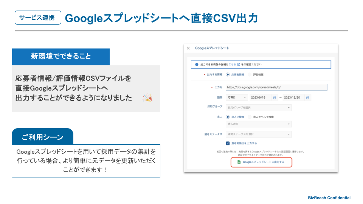The image size is (363, 204).
Task: Click the green Sheets icon on the output button
Action: [x=239, y=162]
